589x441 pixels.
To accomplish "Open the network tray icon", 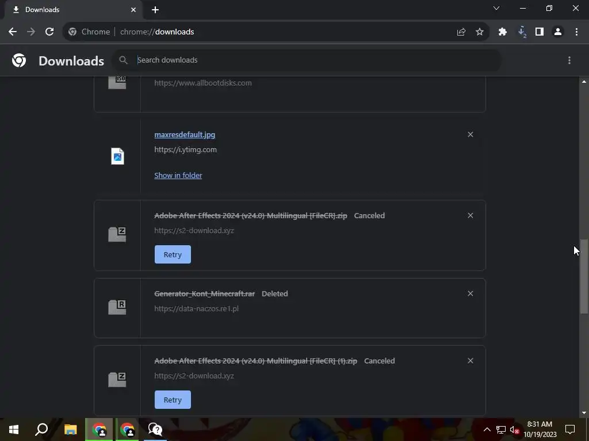I will [x=501, y=430].
